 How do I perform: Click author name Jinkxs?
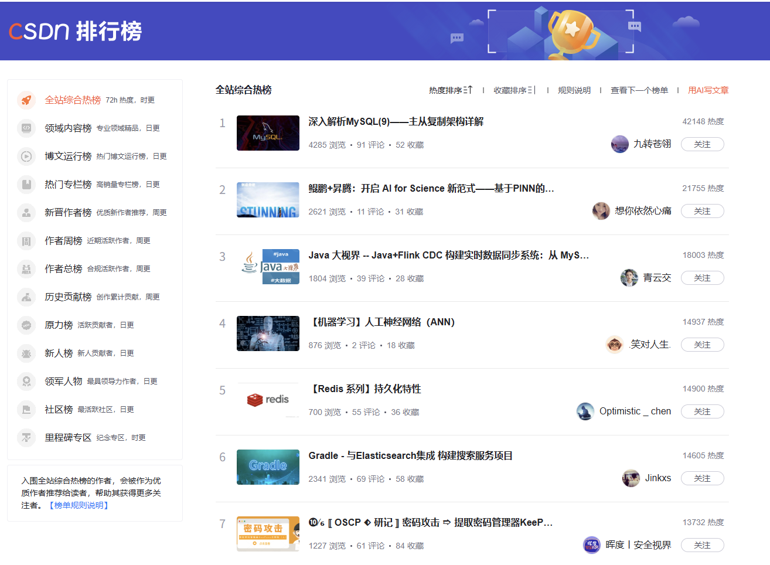(x=658, y=478)
